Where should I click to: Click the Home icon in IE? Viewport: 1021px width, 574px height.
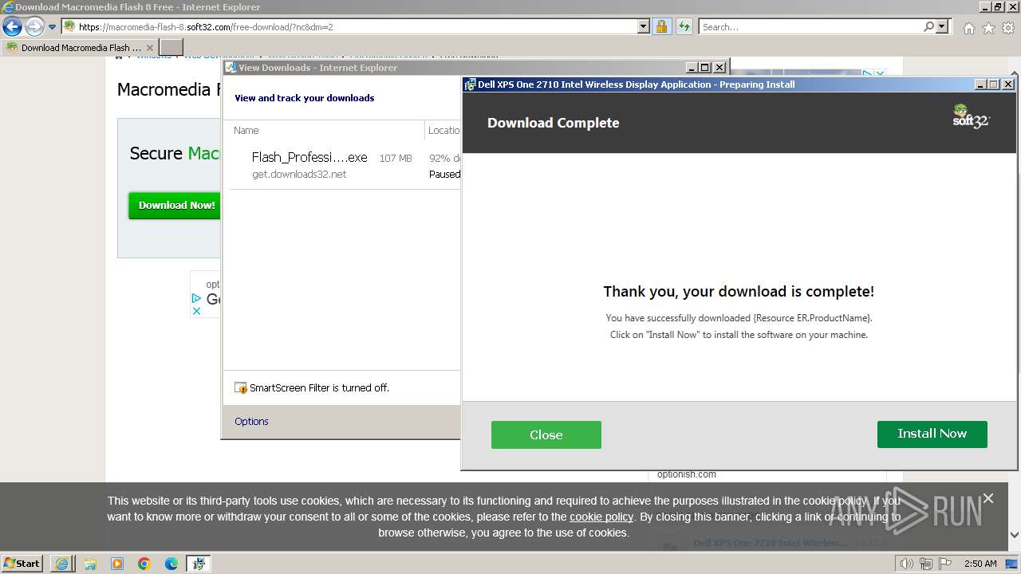[x=968, y=28]
